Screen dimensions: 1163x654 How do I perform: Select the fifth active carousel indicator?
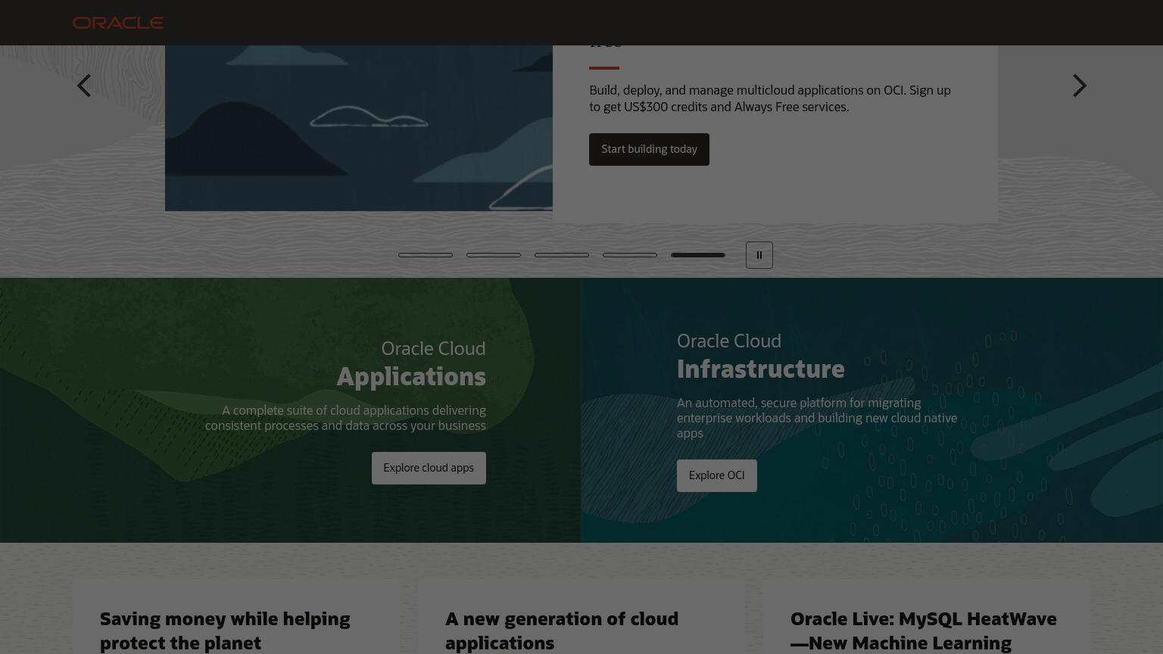point(698,255)
